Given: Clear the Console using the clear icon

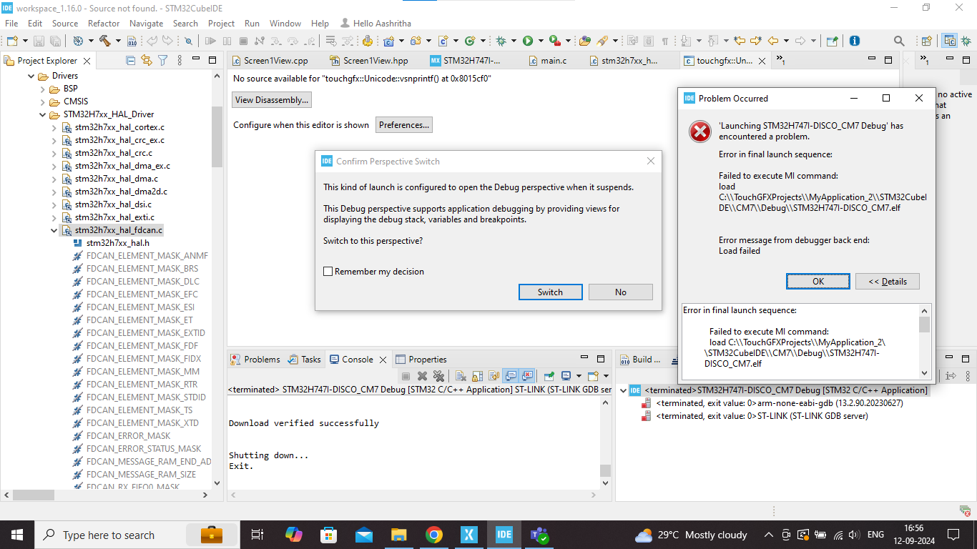Looking at the screenshot, I should click(x=460, y=375).
